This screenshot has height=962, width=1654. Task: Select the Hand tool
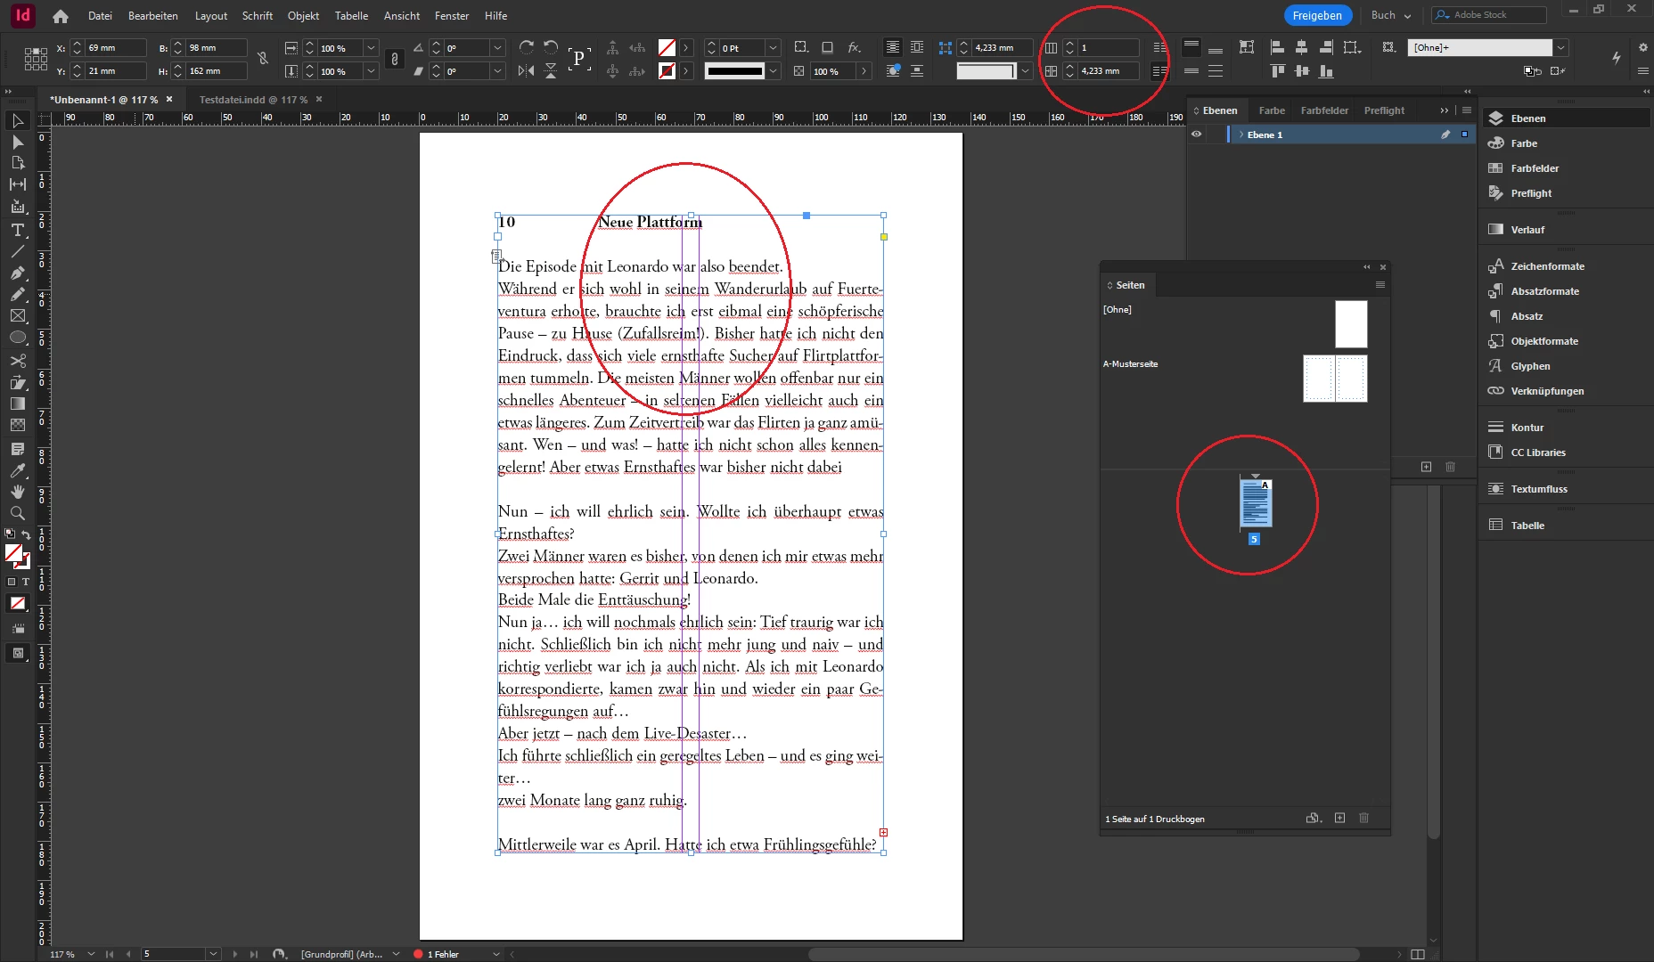pyautogui.click(x=17, y=492)
